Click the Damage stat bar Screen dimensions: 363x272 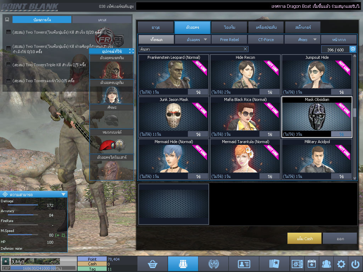(x=23, y=205)
